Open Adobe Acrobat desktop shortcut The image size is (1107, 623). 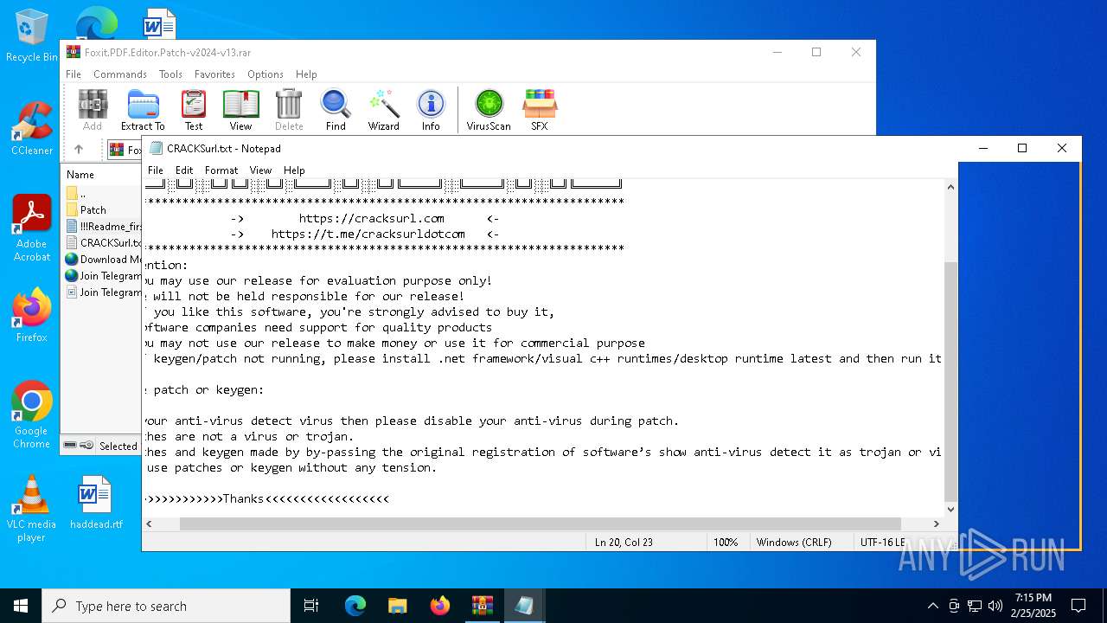point(31,228)
